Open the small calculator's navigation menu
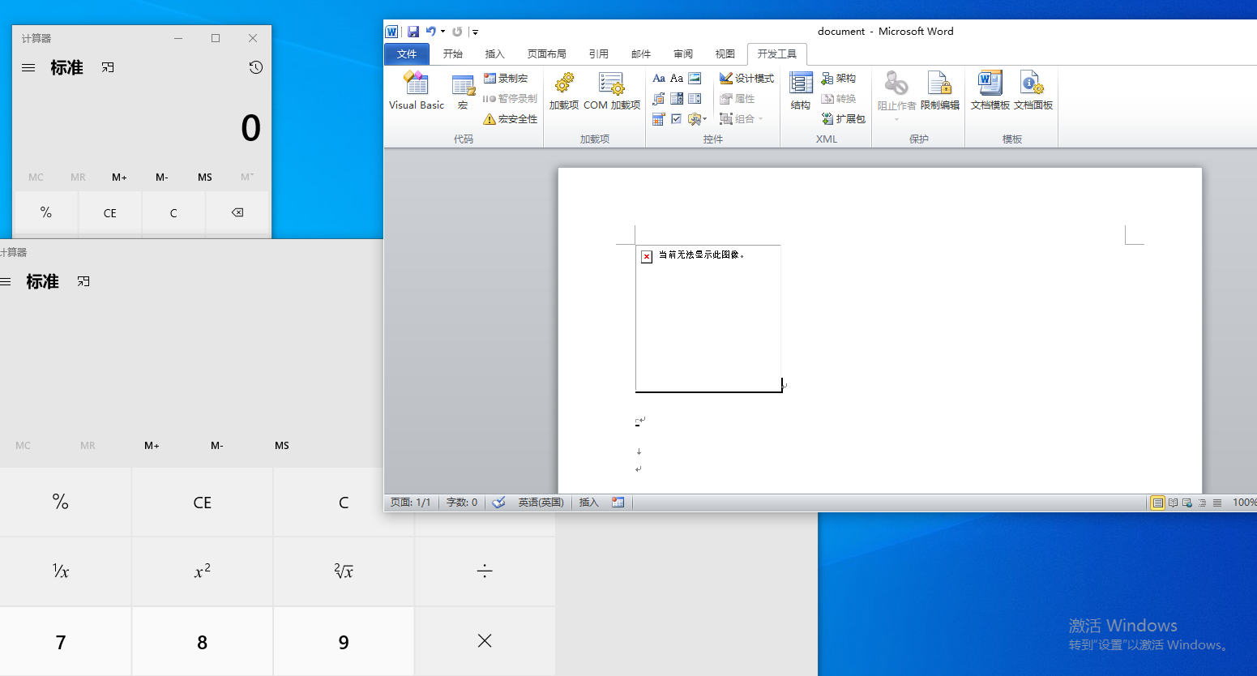1257x676 pixels. coord(28,68)
